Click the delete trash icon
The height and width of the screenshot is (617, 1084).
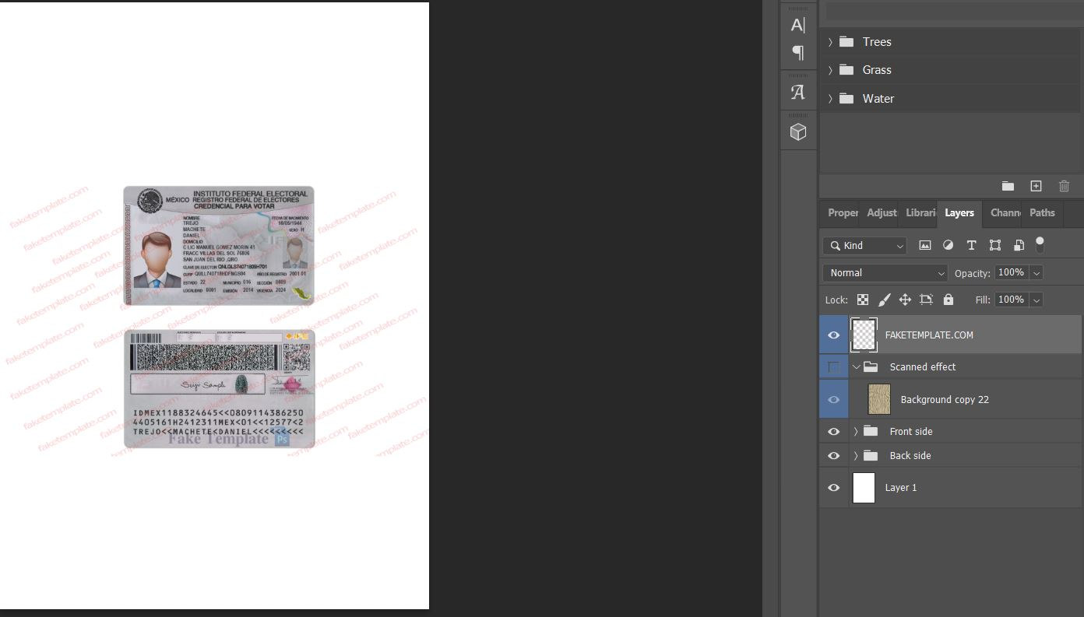pos(1064,186)
